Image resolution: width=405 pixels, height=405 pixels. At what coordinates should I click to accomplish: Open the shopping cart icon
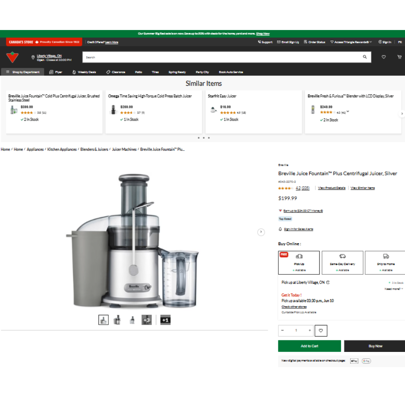[399, 57]
